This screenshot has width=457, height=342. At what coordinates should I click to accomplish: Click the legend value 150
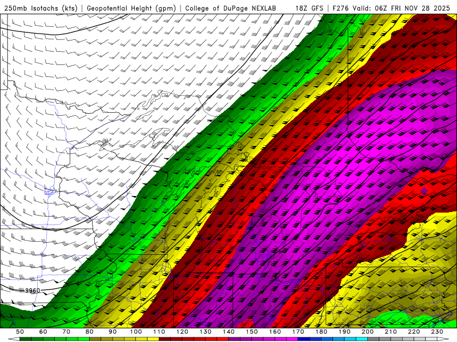(252, 332)
